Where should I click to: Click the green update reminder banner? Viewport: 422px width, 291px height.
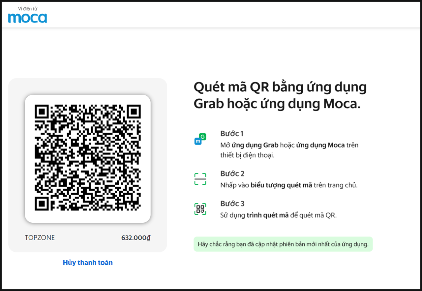pyautogui.click(x=283, y=244)
